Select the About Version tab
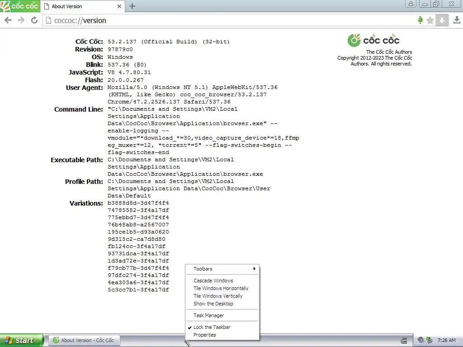This screenshot has height=347, width=463. pos(83,6)
